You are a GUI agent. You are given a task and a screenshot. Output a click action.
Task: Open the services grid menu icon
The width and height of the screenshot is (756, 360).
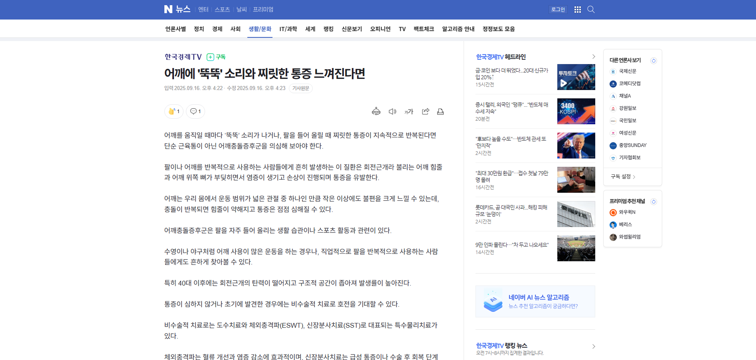pyautogui.click(x=577, y=10)
